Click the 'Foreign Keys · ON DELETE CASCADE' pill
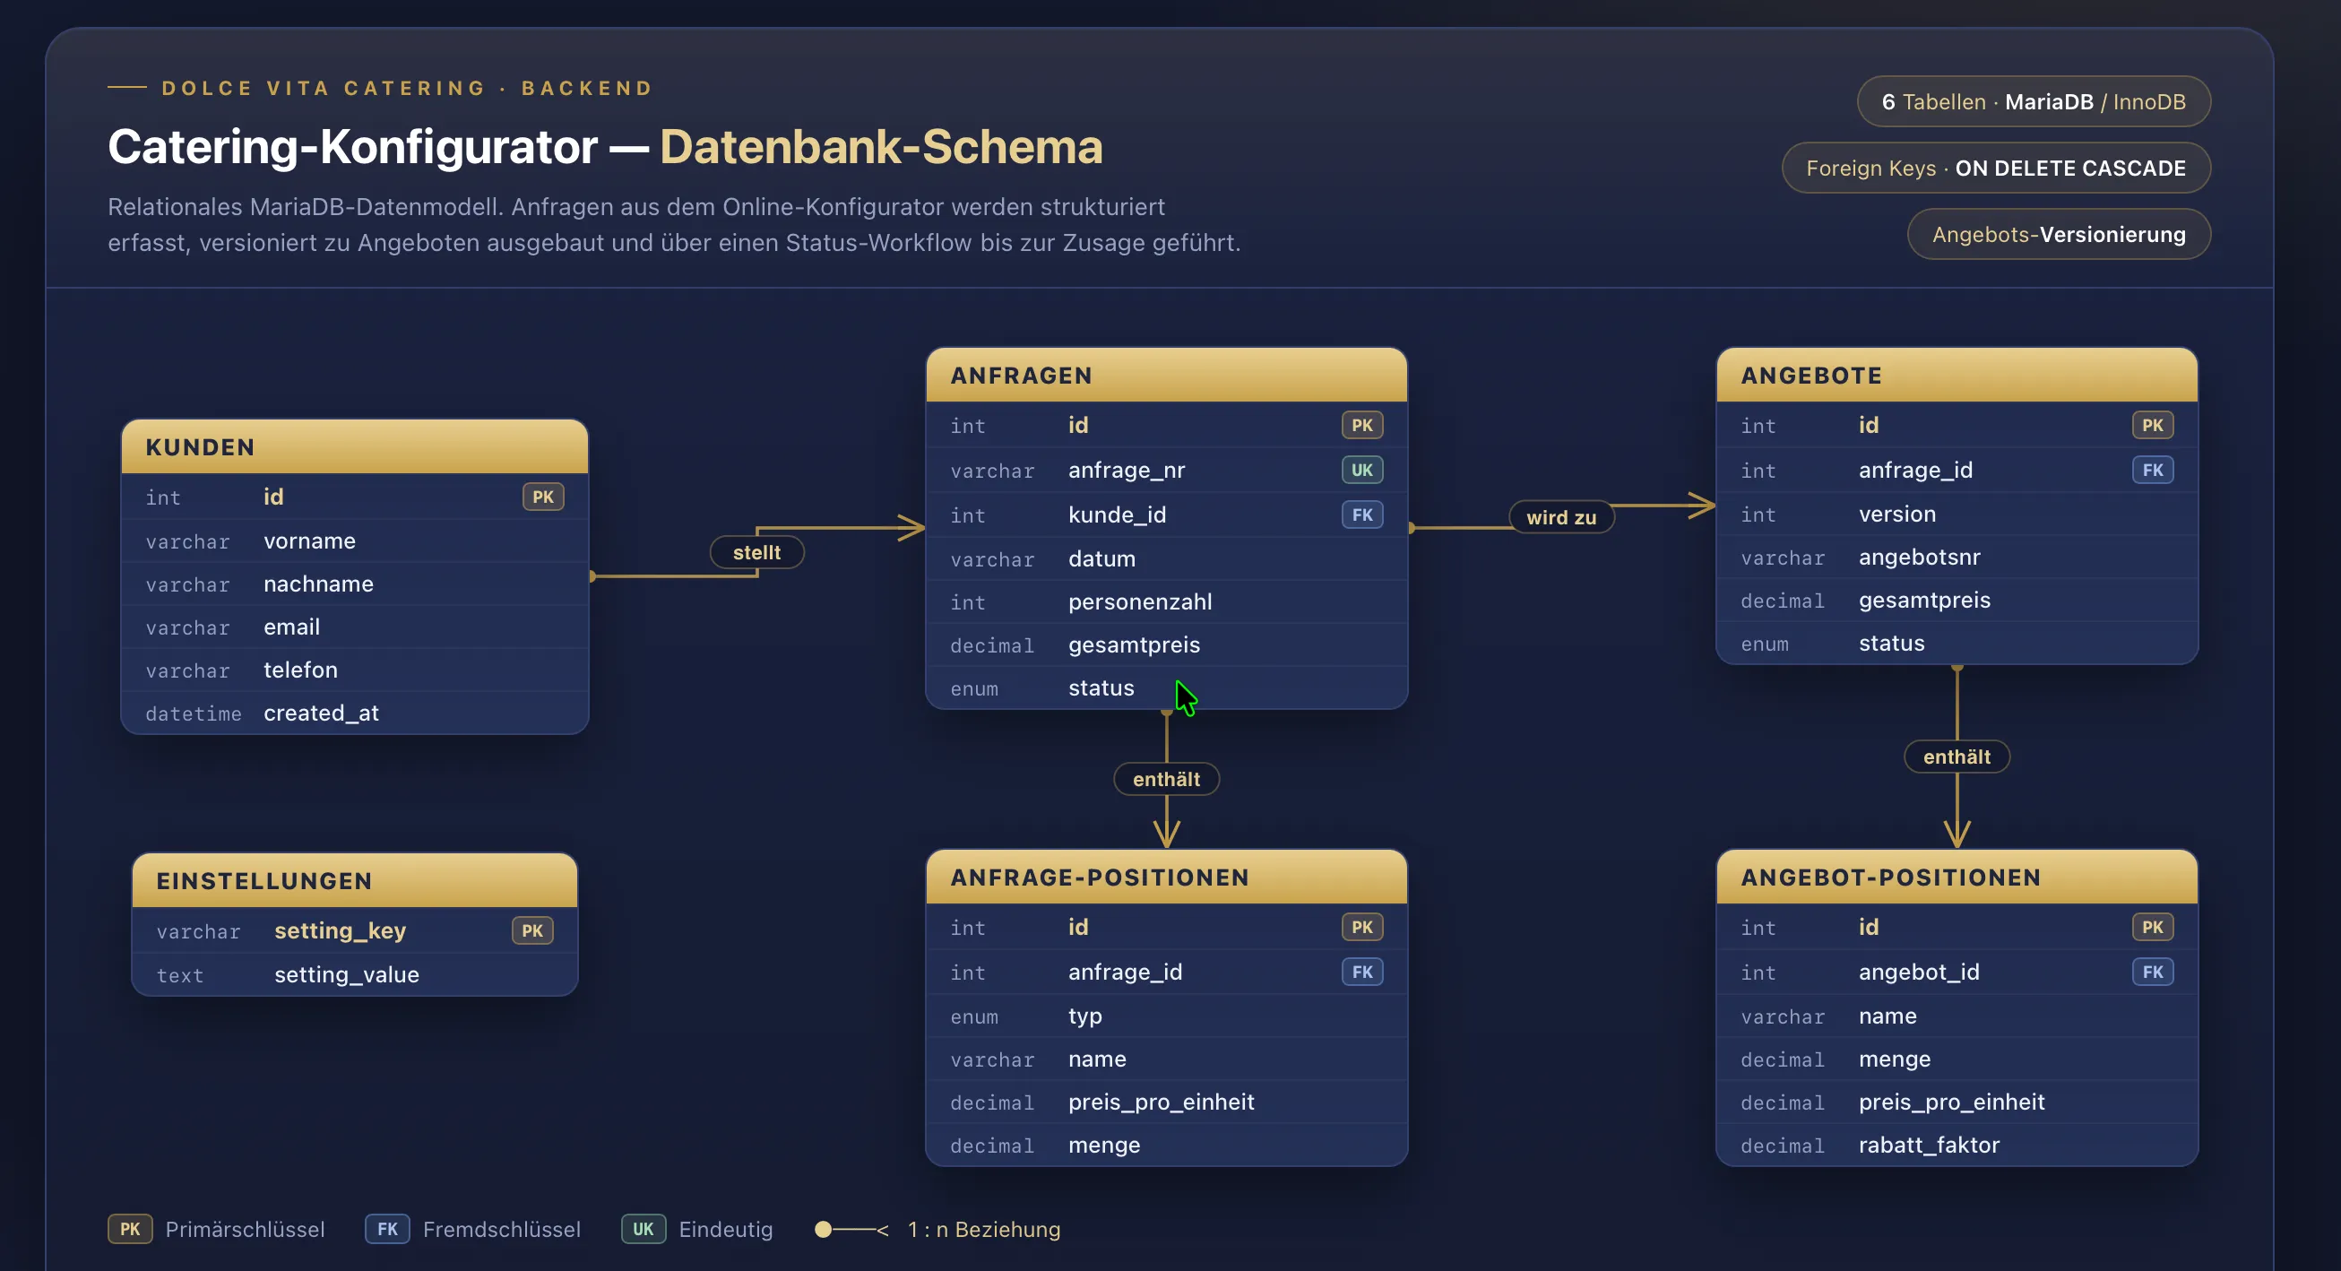2341x1271 pixels. pyautogui.click(x=1996, y=169)
